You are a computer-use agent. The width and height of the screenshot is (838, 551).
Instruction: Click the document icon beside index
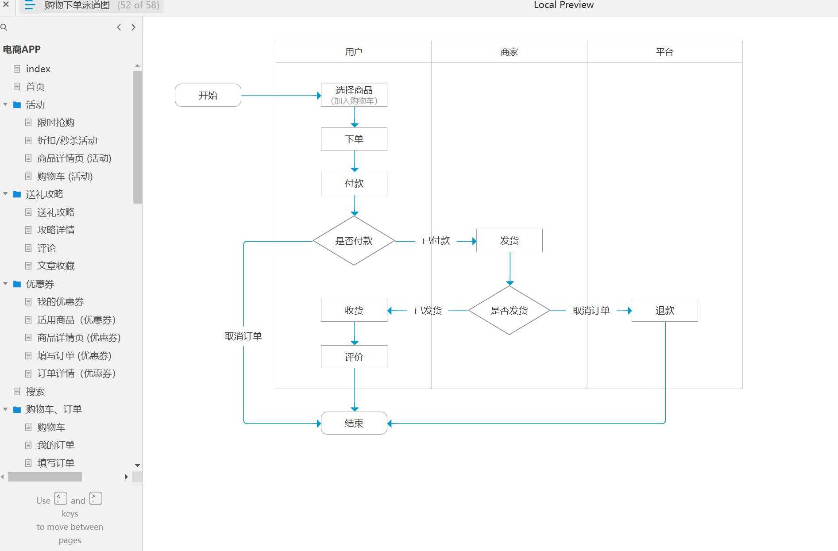pos(18,69)
